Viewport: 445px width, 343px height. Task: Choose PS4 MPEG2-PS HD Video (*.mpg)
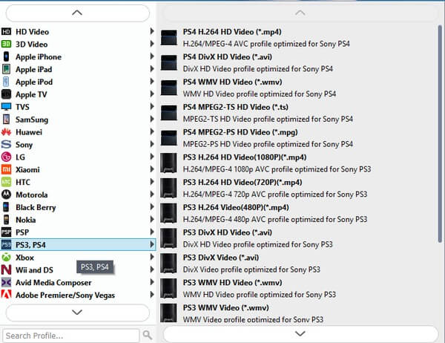point(298,138)
